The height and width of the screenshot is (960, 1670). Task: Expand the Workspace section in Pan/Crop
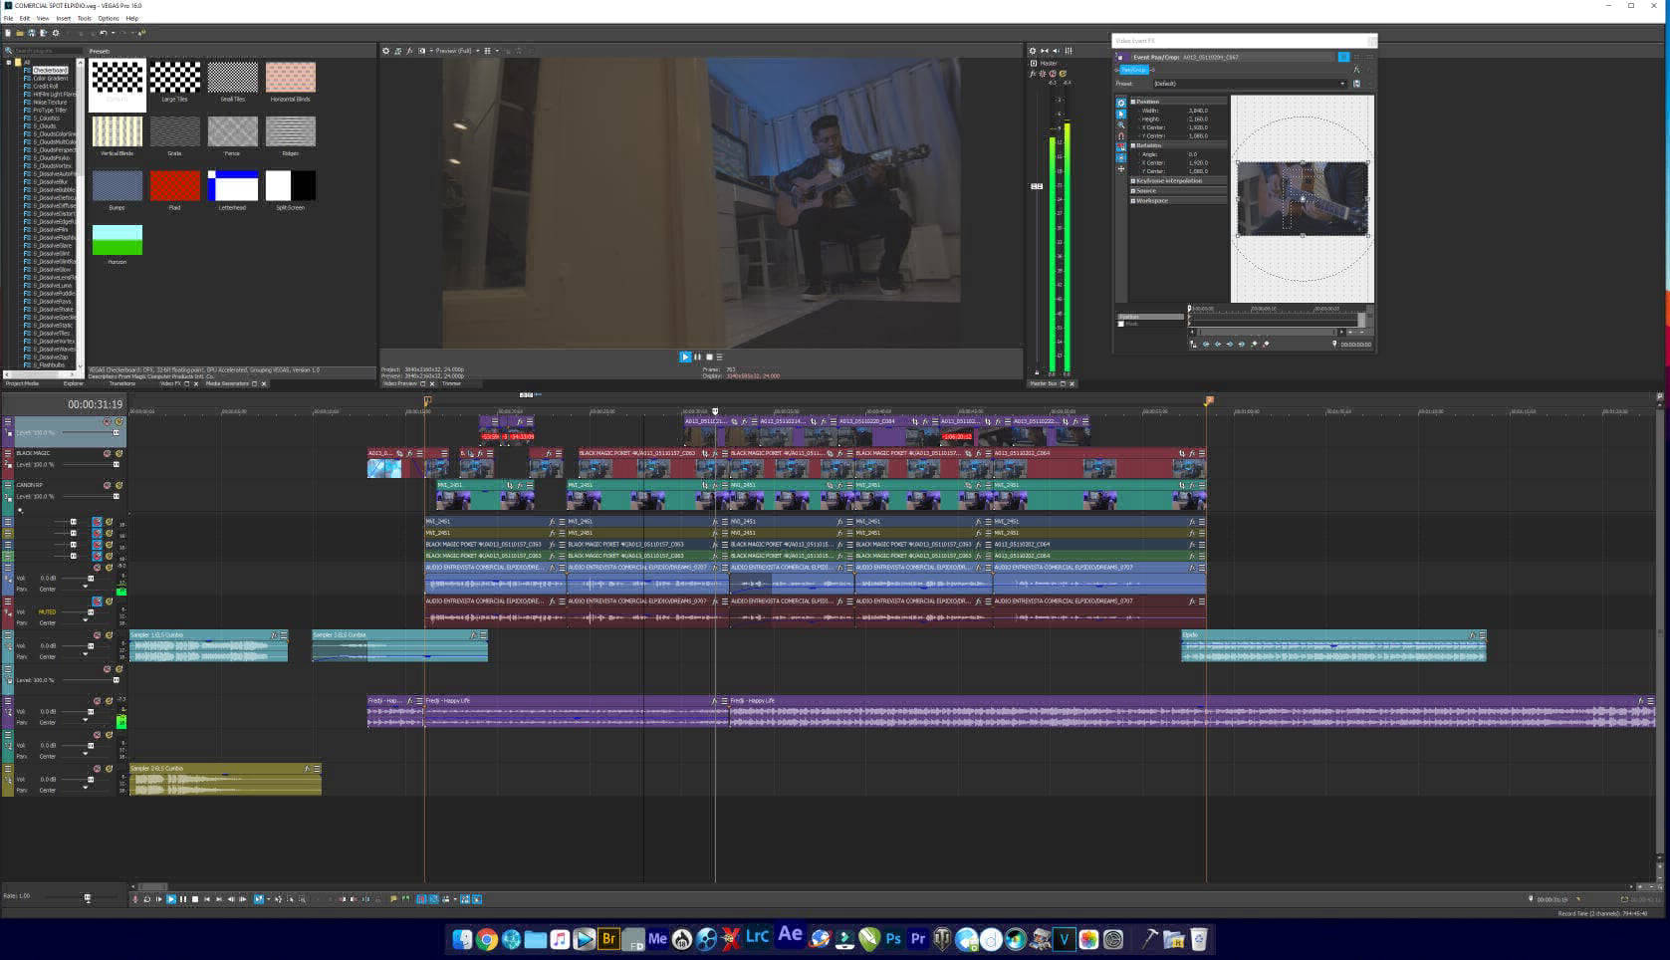(1133, 201)
